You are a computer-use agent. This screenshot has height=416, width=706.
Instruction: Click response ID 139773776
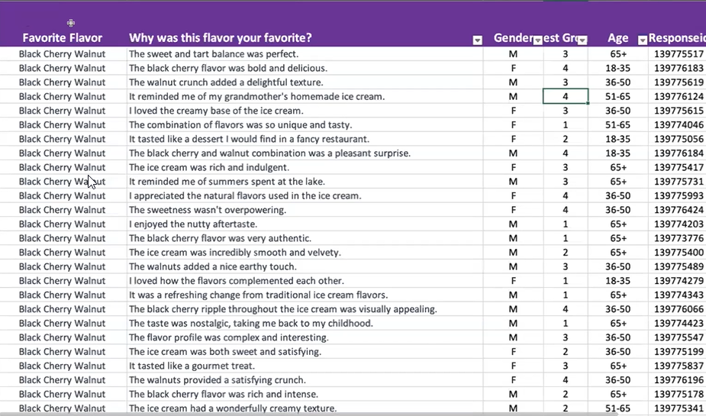[x=677, y=238]
